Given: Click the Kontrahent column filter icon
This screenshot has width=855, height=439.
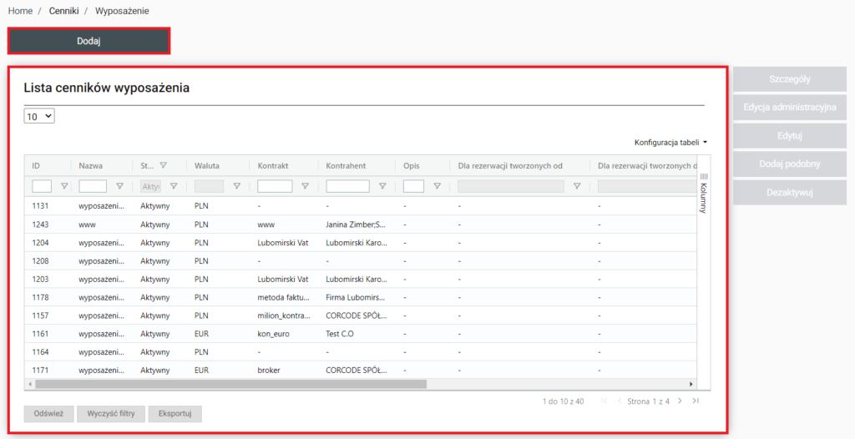Looking at the screenshot, I should pyautogui.click(x=382, y=187).
